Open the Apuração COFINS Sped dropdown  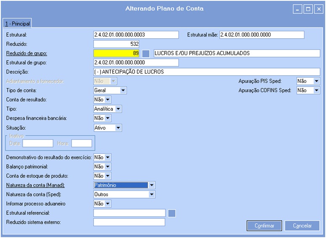point(316,90)
